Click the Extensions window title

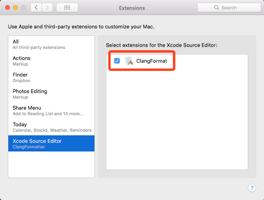(x=132, y=8)
